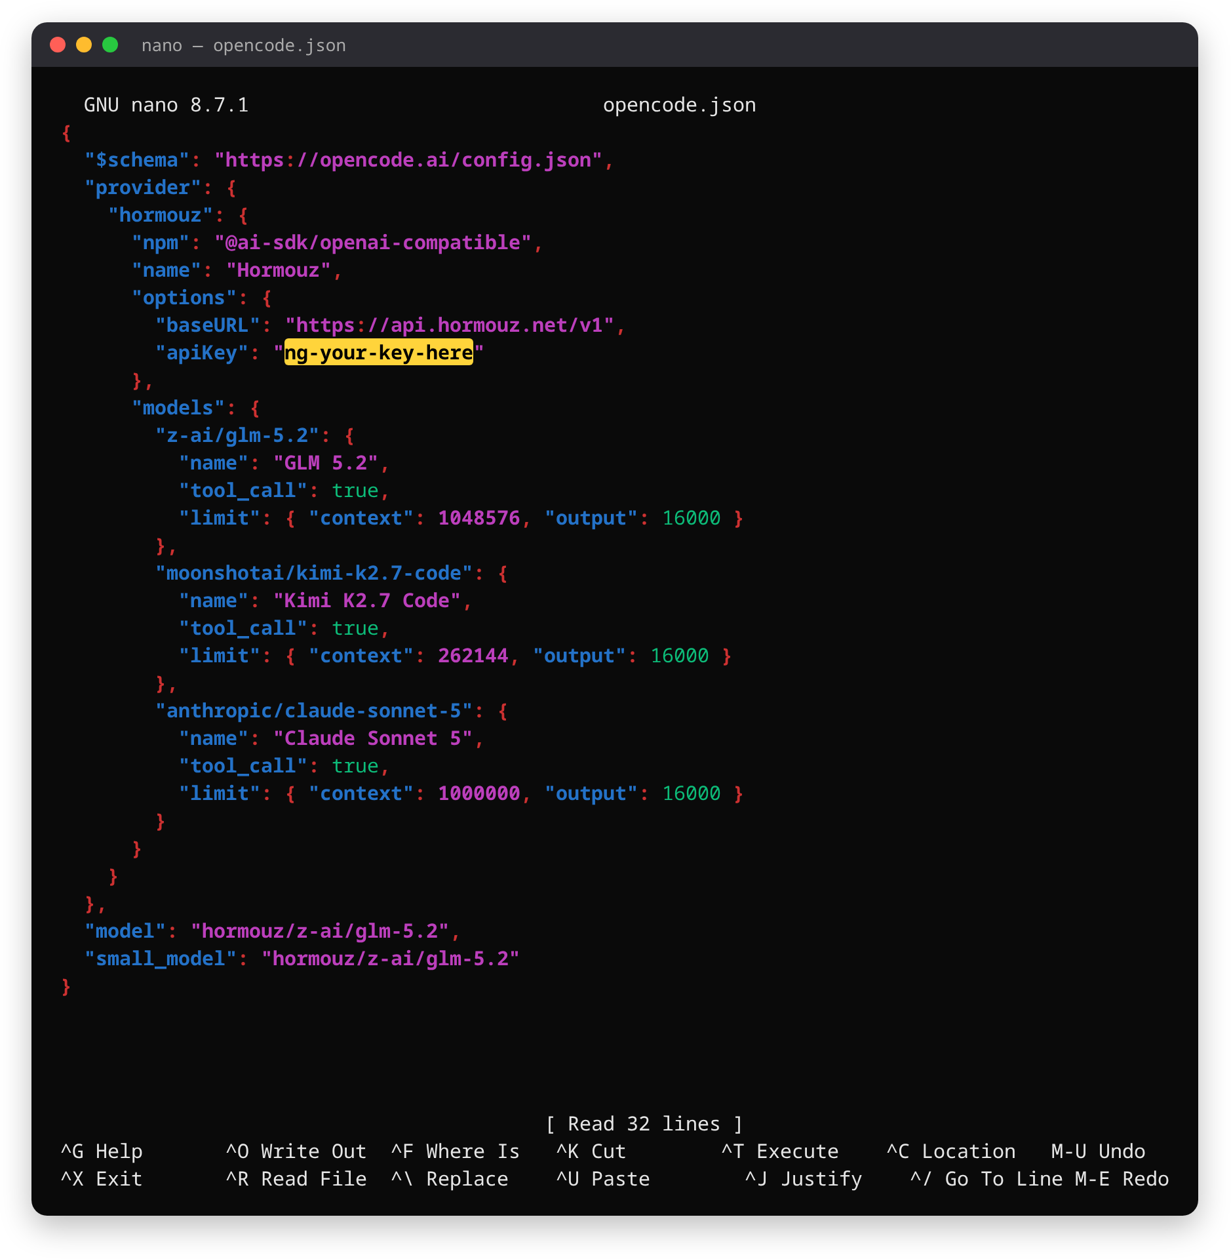This screenshot has height=1259, width=1231.
Task: Click the "GLM 5.2" name value
Action: [325, 462]
